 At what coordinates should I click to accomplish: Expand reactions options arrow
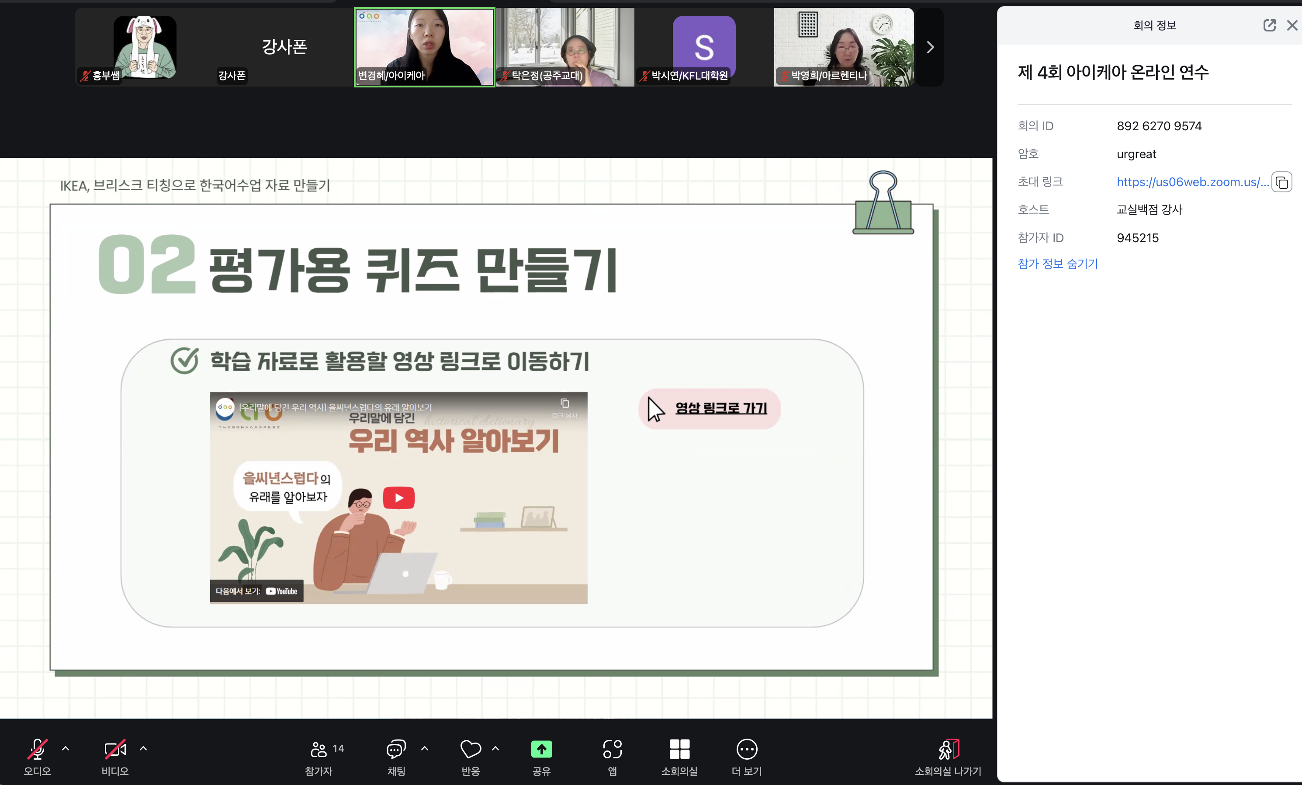495,748
